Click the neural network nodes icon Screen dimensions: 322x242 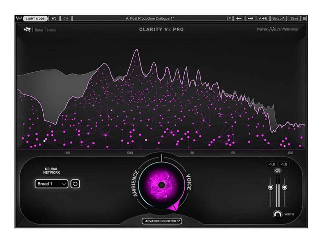[x=27, y=30]
